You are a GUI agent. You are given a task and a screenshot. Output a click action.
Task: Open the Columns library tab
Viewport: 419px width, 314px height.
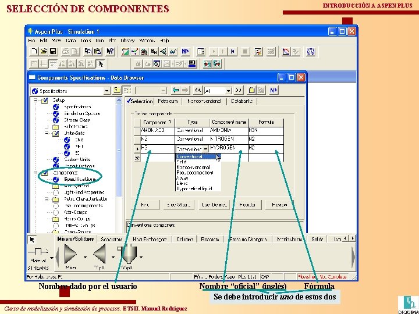(184, 239)
